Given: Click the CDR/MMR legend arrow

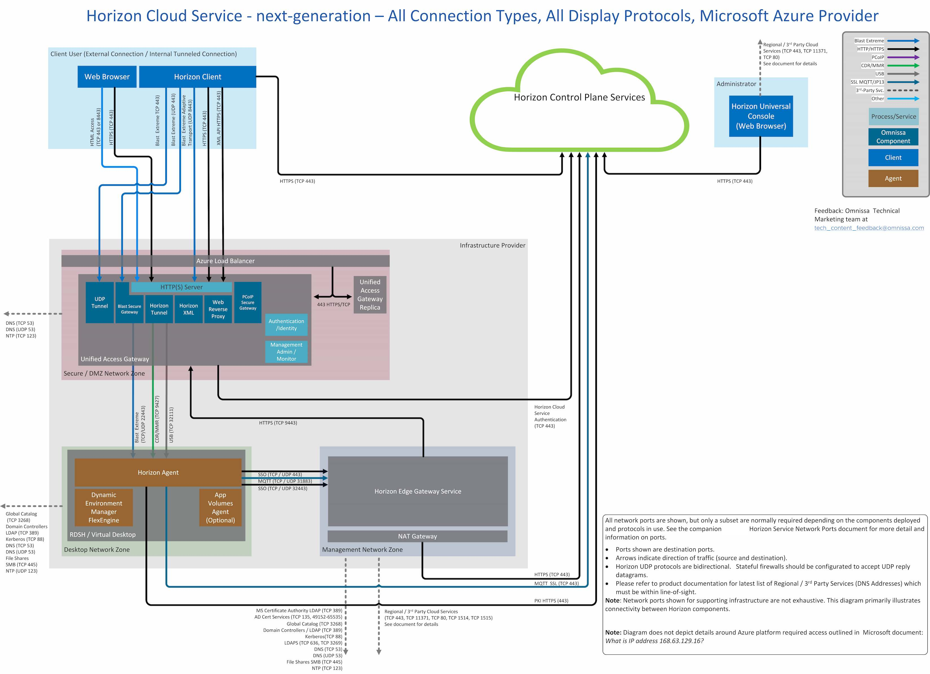Looking at the screenshot, I should tap(903, 66).
